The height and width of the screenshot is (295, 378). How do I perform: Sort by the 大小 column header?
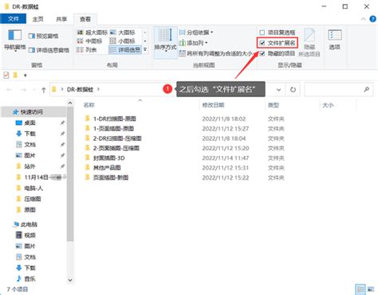pos(328,105)
